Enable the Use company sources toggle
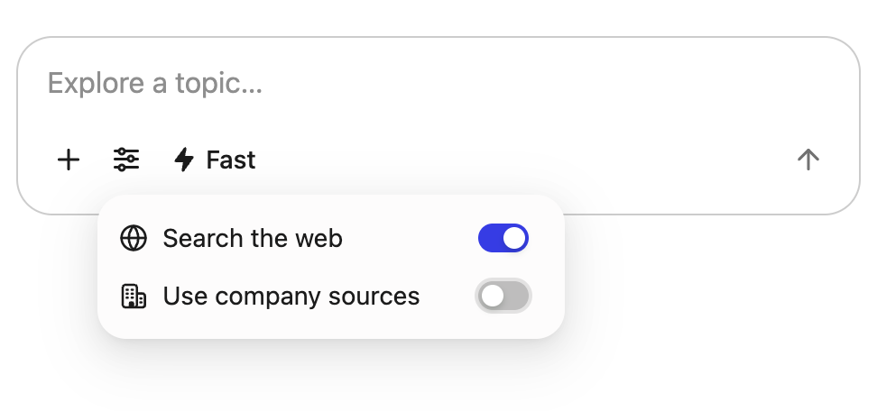The width and height of the screenshot is (877, 411). coord(503,296)
